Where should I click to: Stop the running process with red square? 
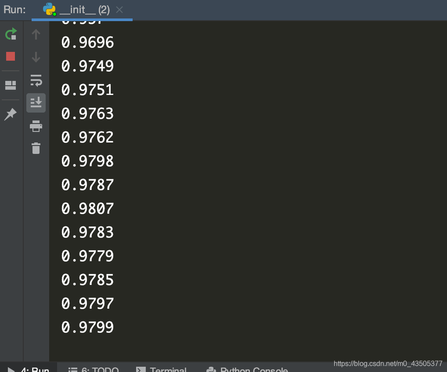(11, 56)
